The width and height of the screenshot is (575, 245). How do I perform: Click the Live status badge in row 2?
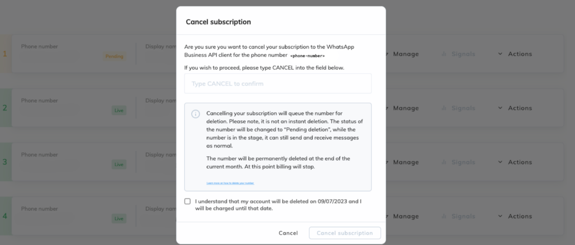click(119, 111)
